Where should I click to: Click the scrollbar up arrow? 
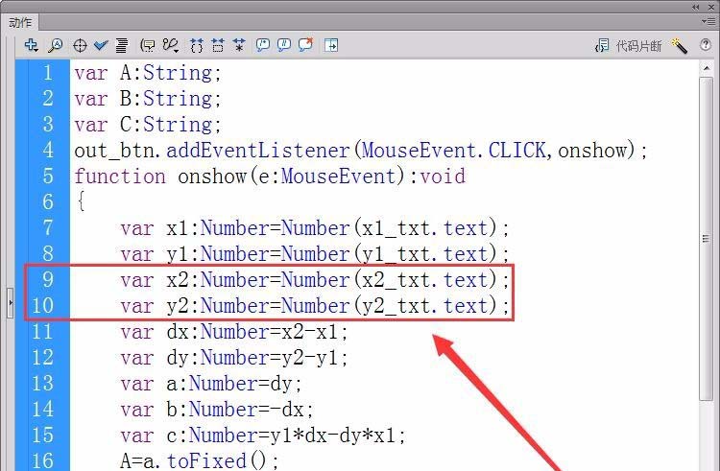[707, 68]
